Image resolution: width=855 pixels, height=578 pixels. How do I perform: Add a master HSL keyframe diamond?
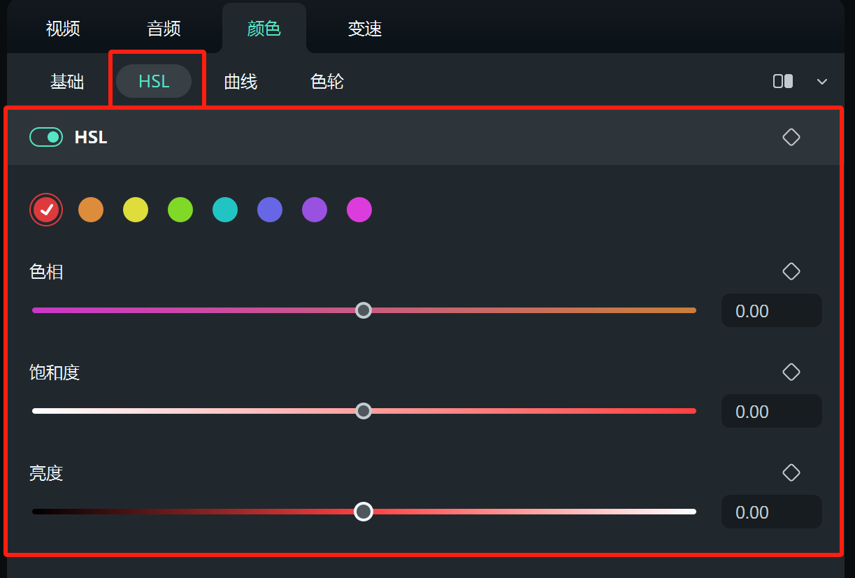[791, 137]
